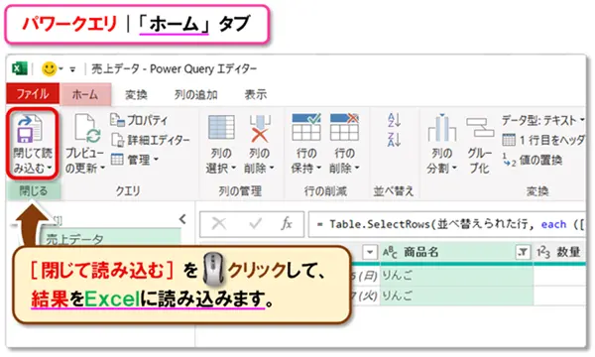Viewport: 595px width, 357px height.
Task: Click the Split Column (列の分割) icon
Action: 441,128
